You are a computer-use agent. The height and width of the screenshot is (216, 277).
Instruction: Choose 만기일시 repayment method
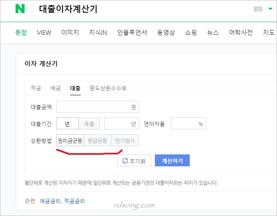click(x=125, y=141)
